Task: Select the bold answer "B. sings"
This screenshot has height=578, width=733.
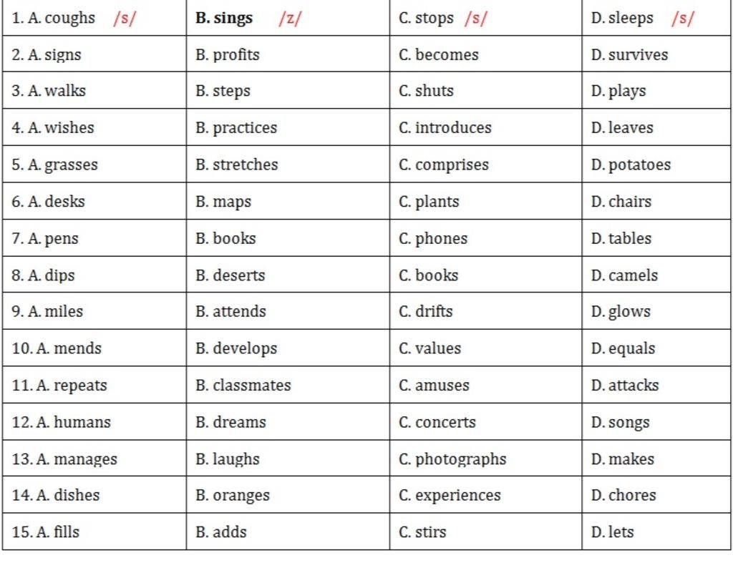Action: coord(224,19)
